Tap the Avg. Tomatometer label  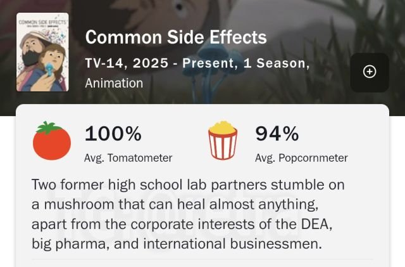pos(128,158)
